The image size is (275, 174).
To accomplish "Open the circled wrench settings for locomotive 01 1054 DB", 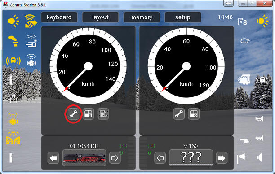I will (74, 114).
